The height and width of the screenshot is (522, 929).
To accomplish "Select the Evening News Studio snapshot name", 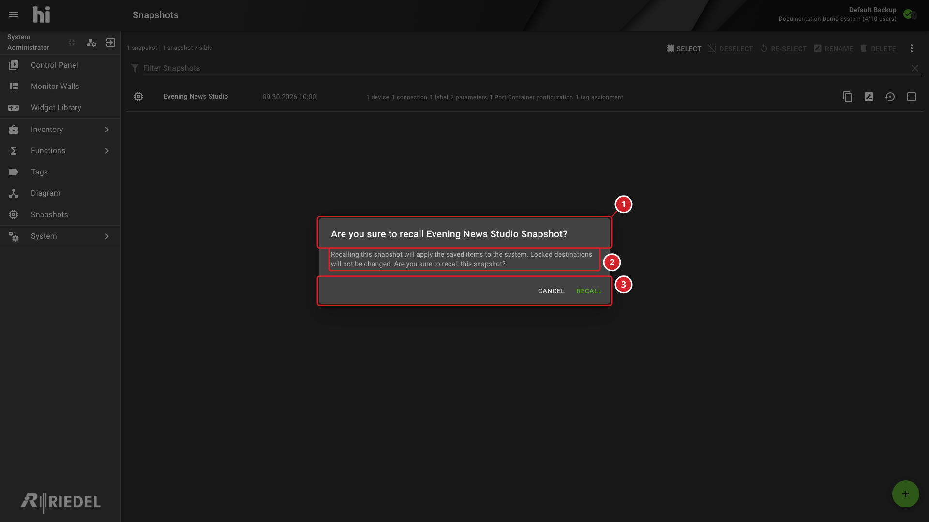I will coord(195,97).
